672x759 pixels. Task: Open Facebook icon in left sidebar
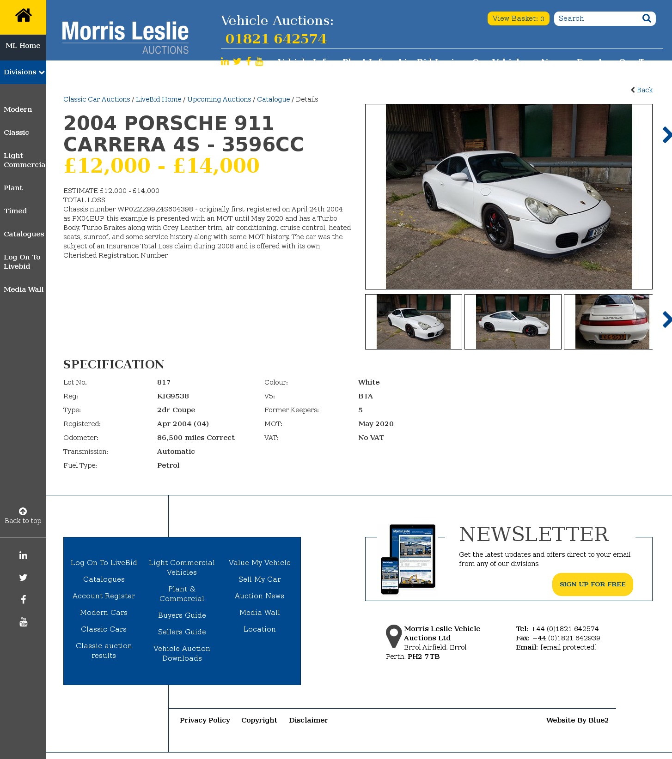[x=23, y=600]
